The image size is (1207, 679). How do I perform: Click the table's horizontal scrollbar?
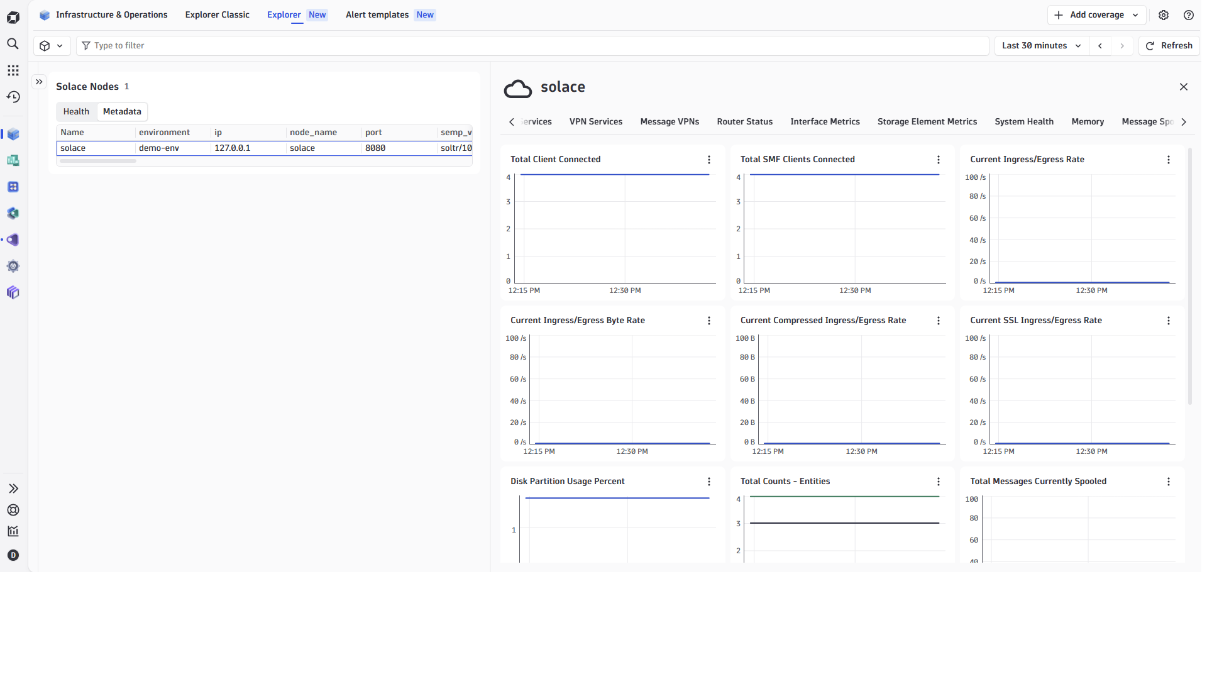(98, 161)
